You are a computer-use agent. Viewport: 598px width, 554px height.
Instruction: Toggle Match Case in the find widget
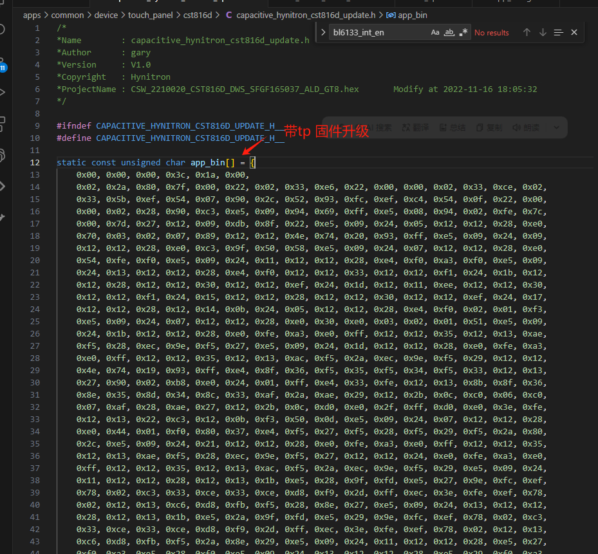[x=434, y=32]
